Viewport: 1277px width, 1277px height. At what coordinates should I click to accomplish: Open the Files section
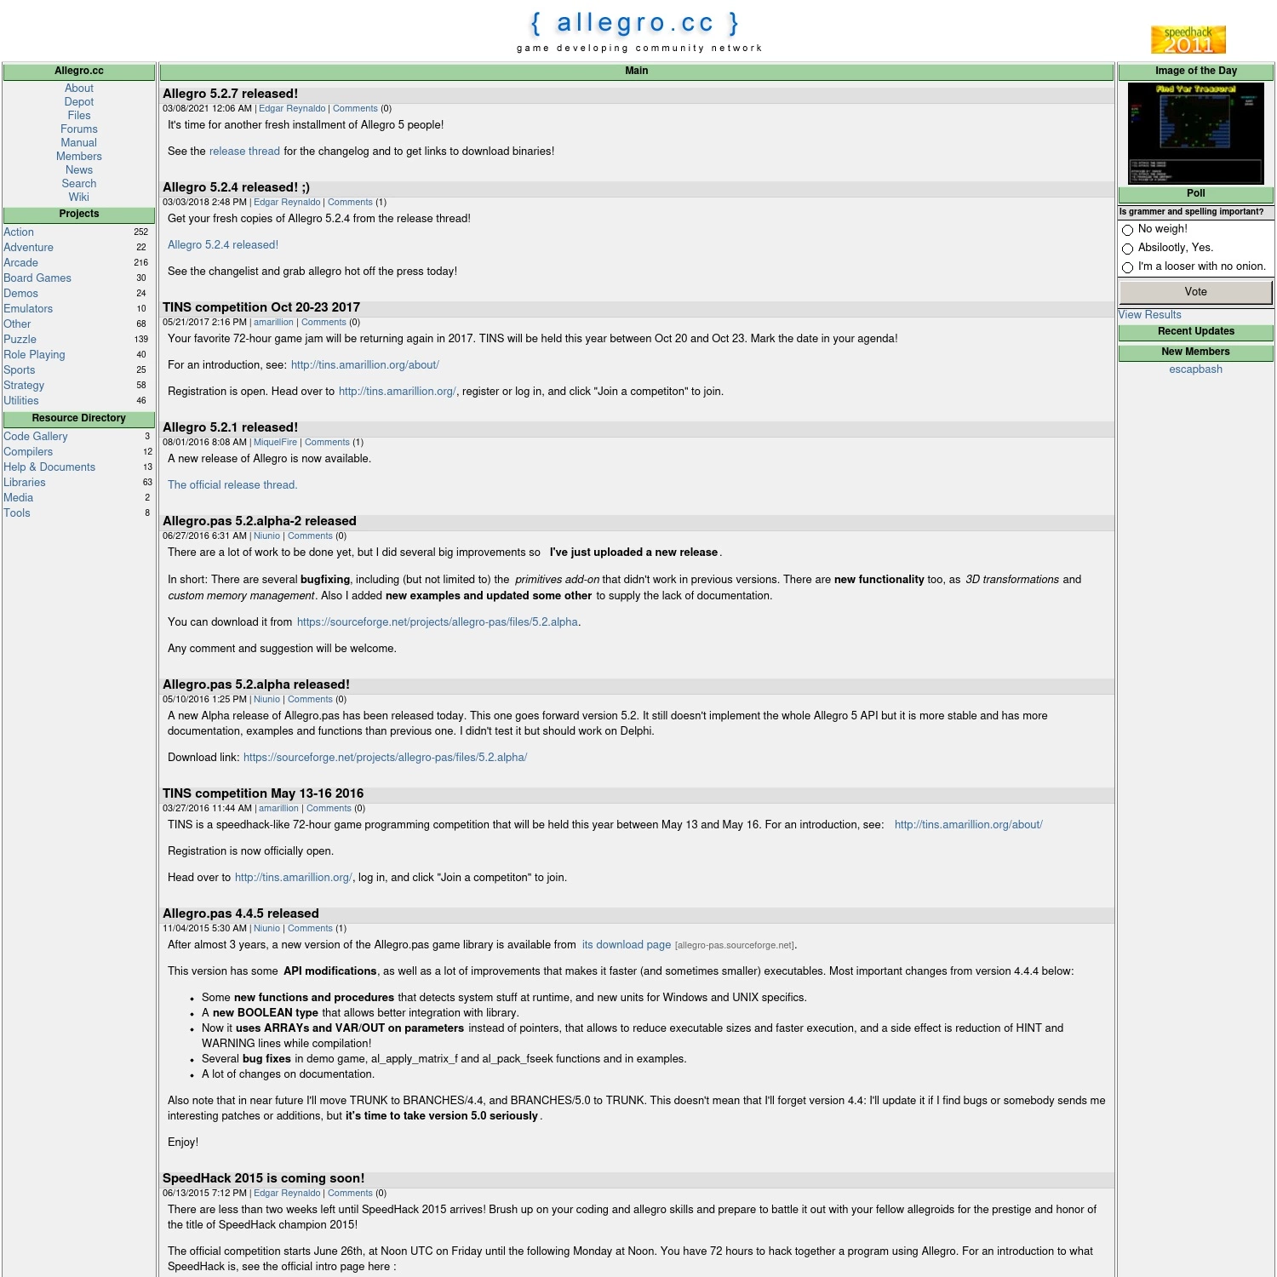[79, 116]
